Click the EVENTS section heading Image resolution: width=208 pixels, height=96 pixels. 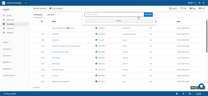6,10
